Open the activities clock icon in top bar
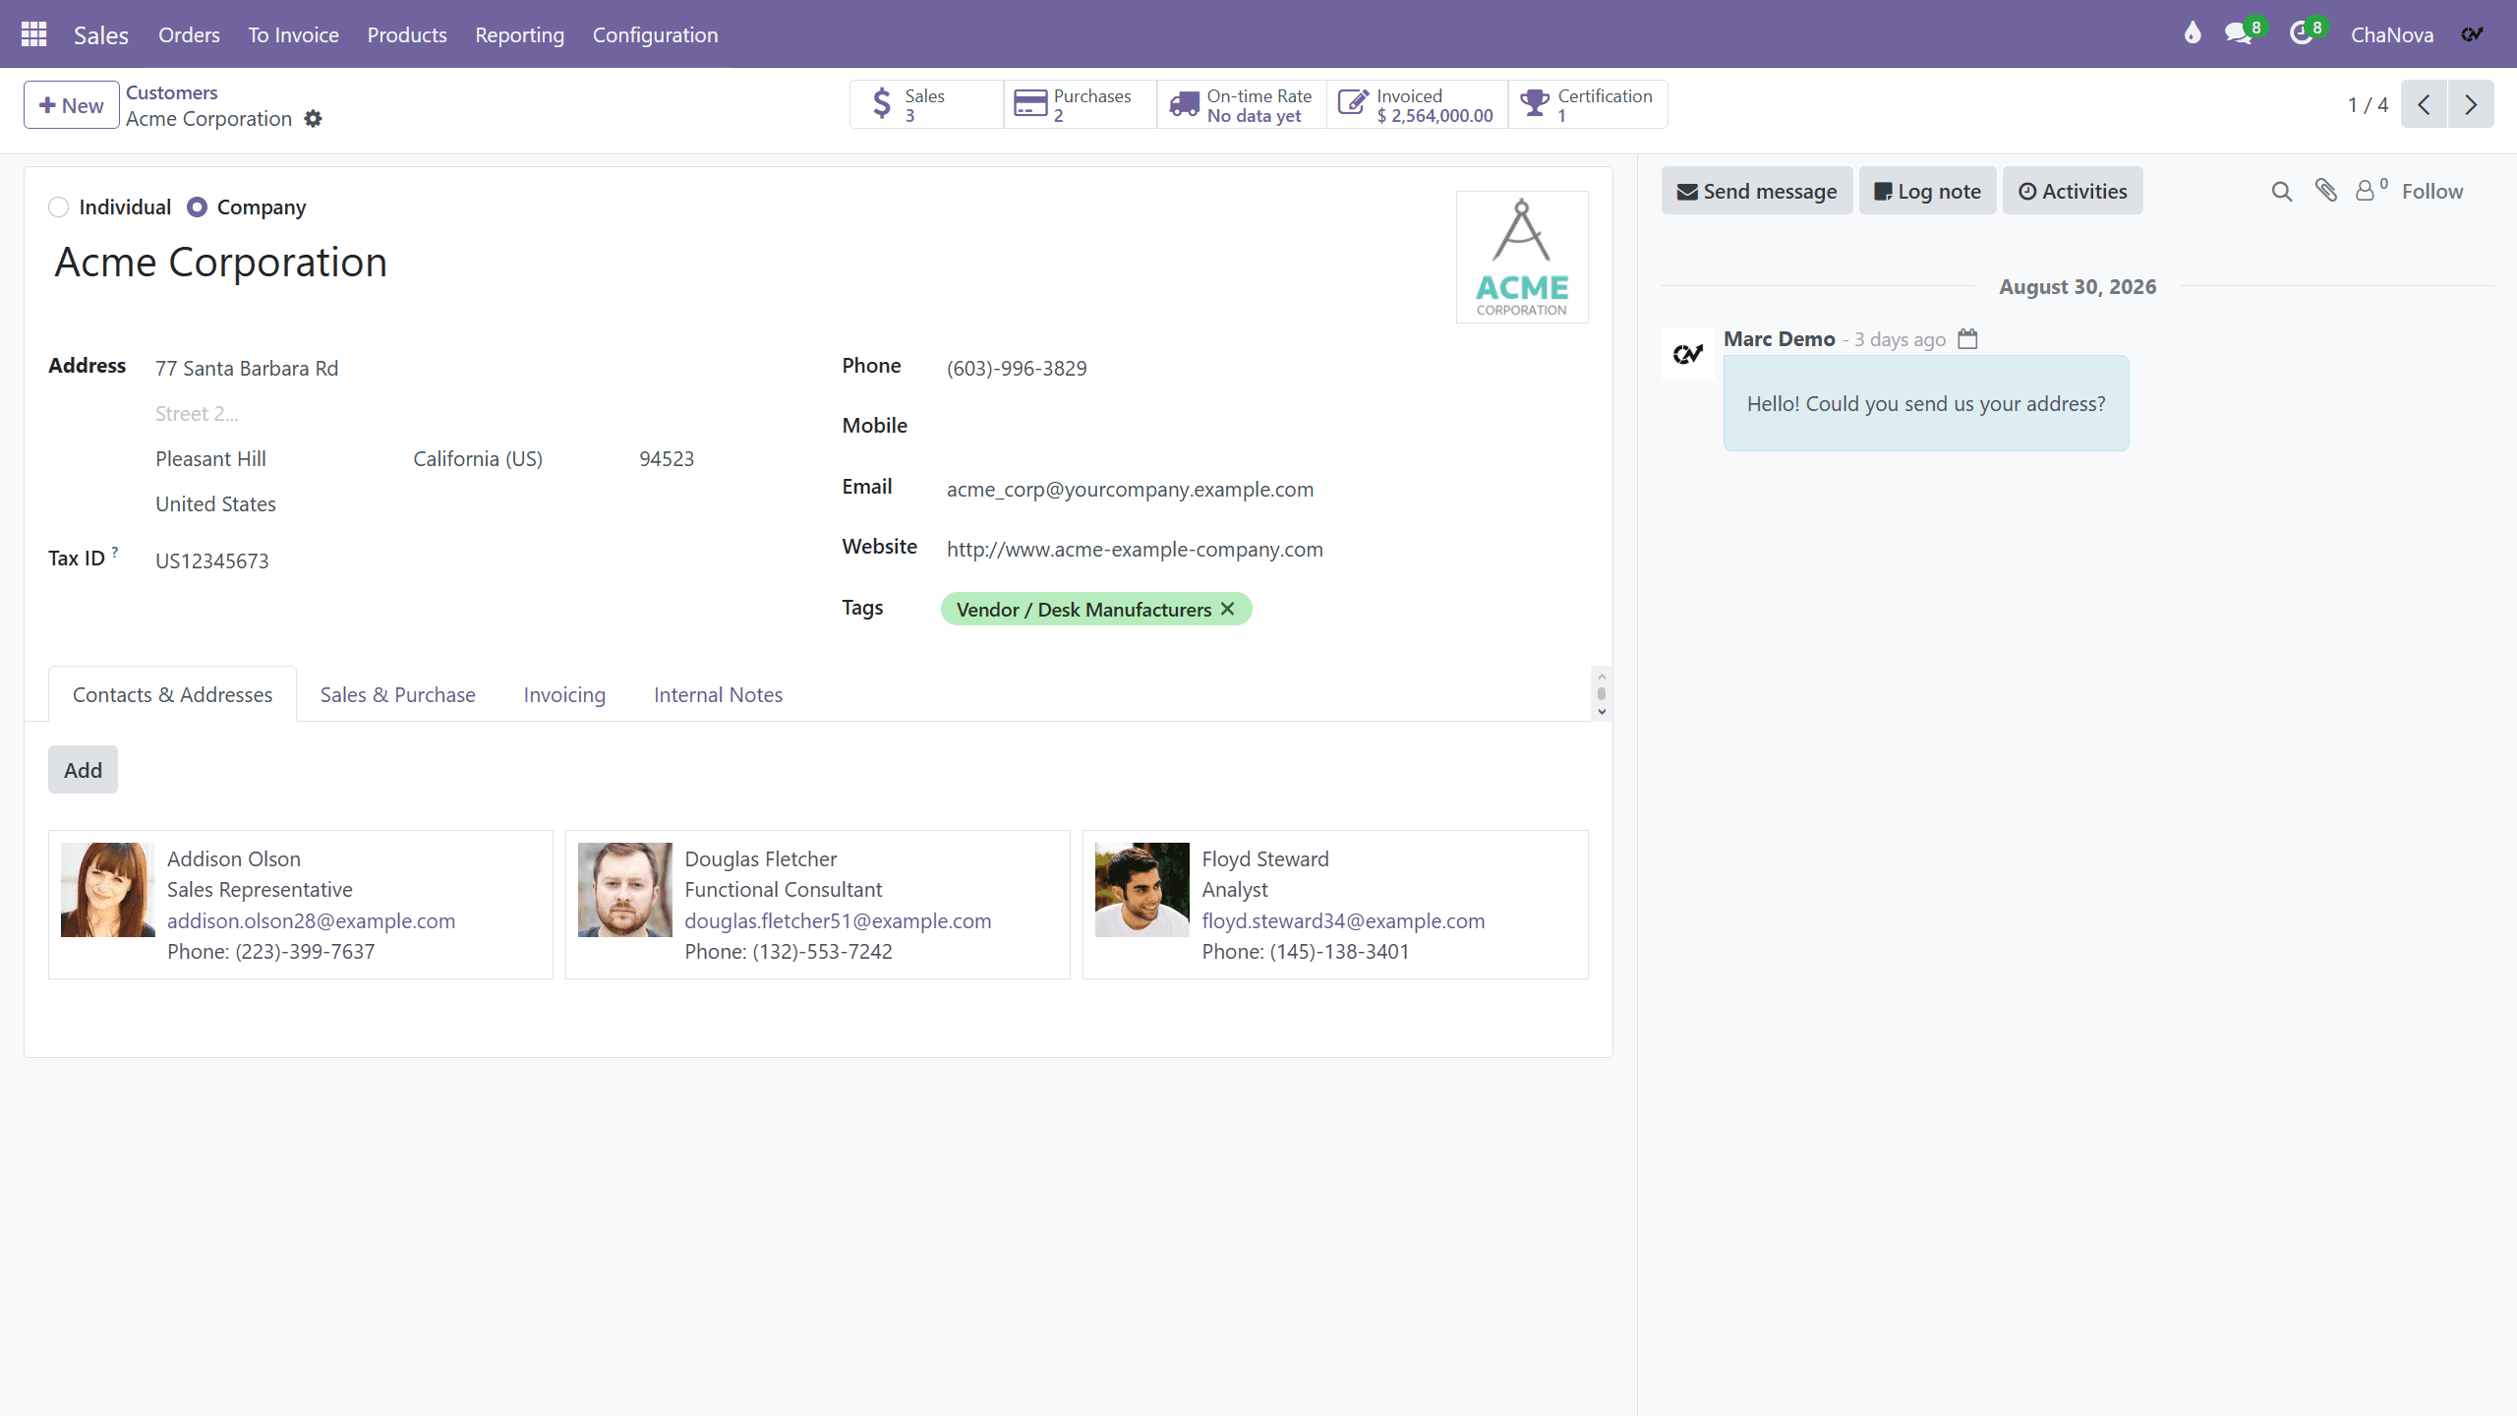Image resolution: width=2517 pixels, height=1416 pixels. [2301, 34]
